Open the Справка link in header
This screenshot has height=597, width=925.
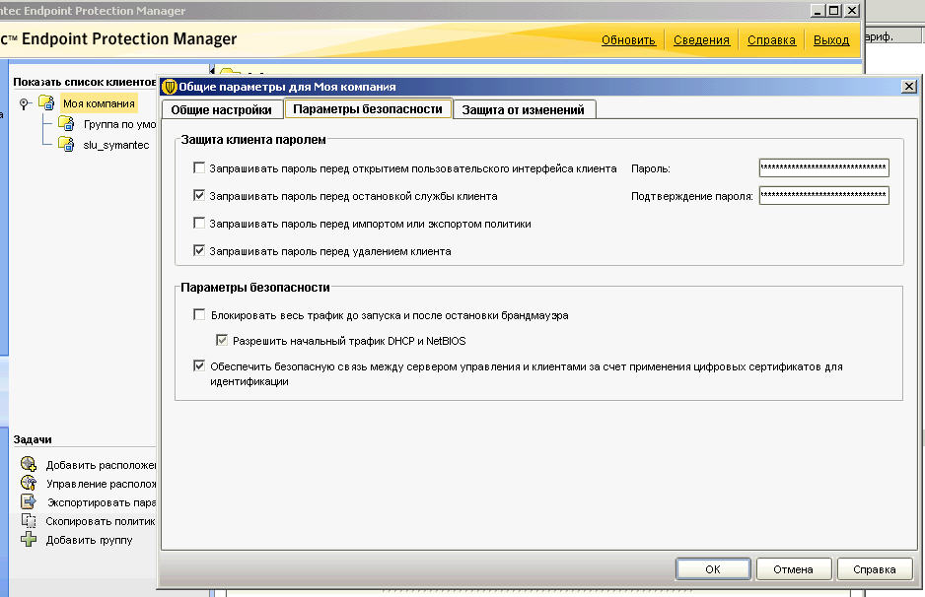[771, 40]
